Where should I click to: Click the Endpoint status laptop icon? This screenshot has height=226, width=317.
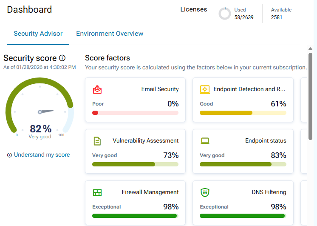click(x=205, y=141)
